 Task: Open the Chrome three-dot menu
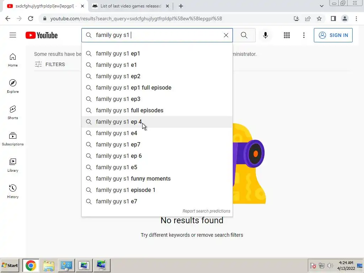tap(356, 18)
